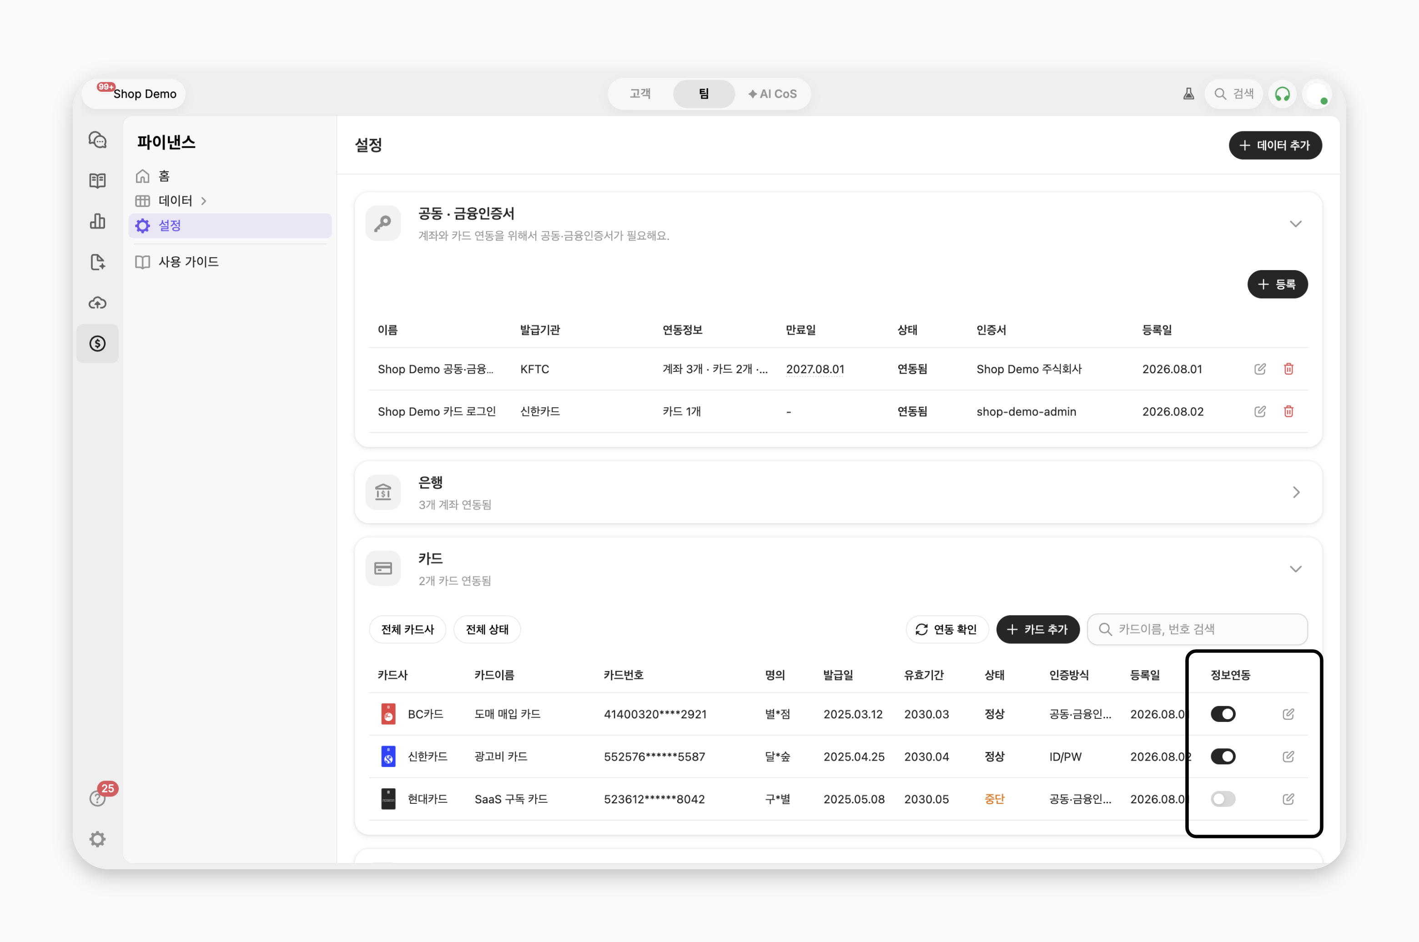Viewport: 1419px width, 942px height.
Task: Click the 계좌 3개 · 카드 2개 link info cell
Action: click(715, 369)
